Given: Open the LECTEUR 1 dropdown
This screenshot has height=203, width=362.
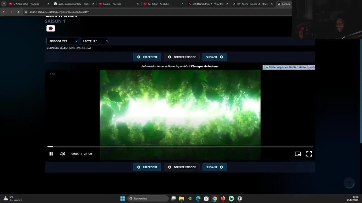Looking at the screenshot, I should point(94,41).
